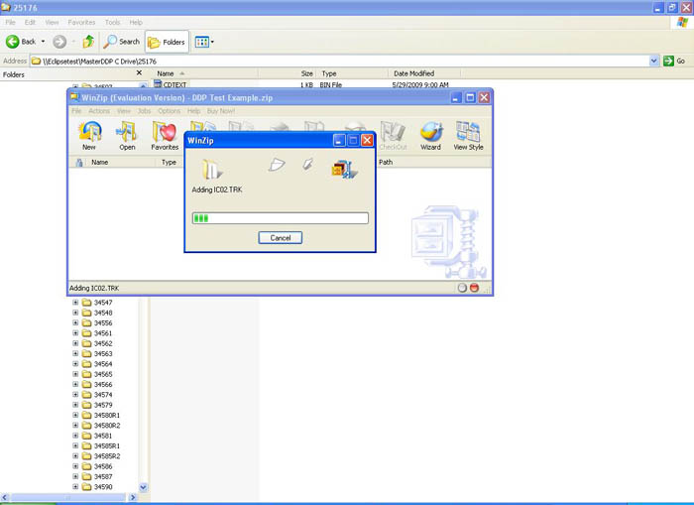Sort Explorer files by Date Modified
694x505 pixels.
[413, 73]
